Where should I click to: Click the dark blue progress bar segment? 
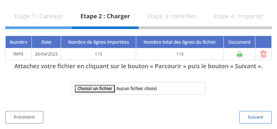(x=105, y=28)
